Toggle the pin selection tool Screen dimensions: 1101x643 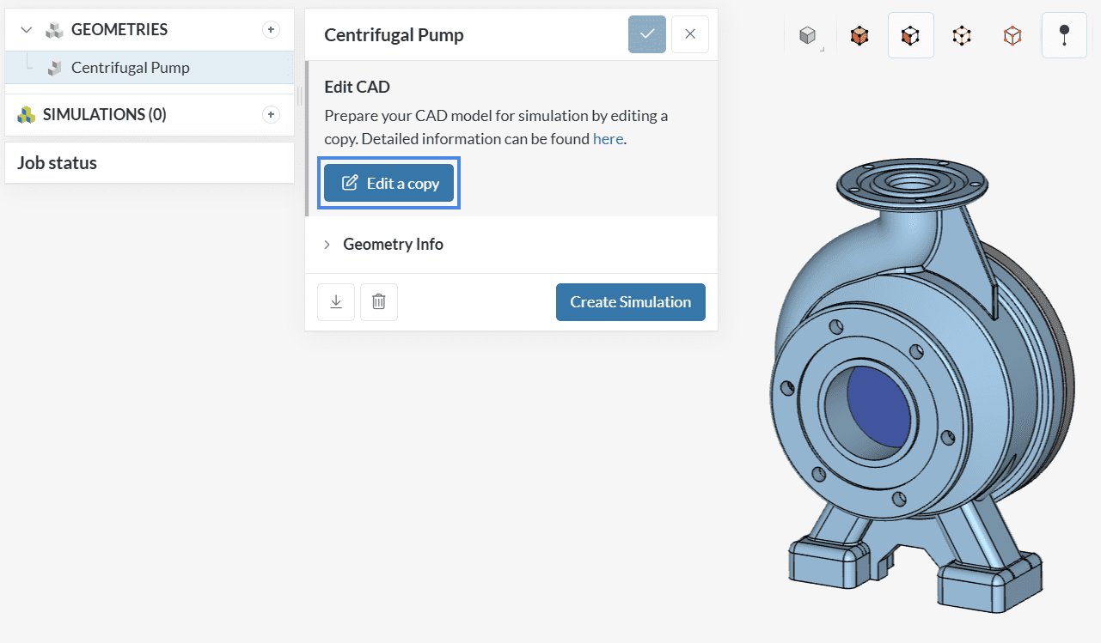(x=1064, y=36)
